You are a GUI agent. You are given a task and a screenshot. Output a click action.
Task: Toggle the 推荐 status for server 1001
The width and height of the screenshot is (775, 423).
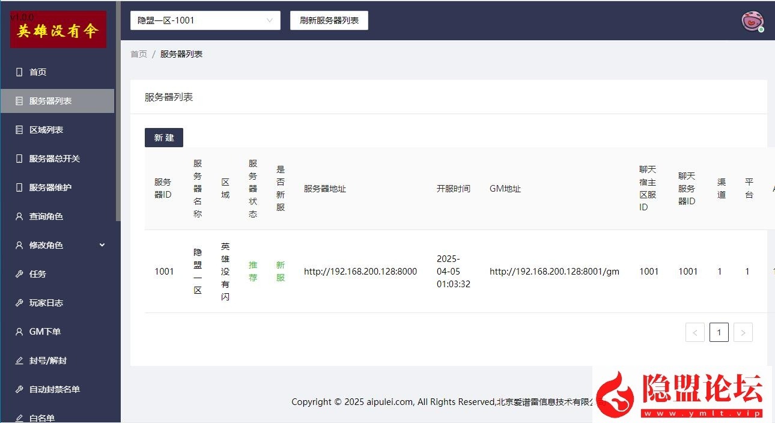[x=252, y=271]
